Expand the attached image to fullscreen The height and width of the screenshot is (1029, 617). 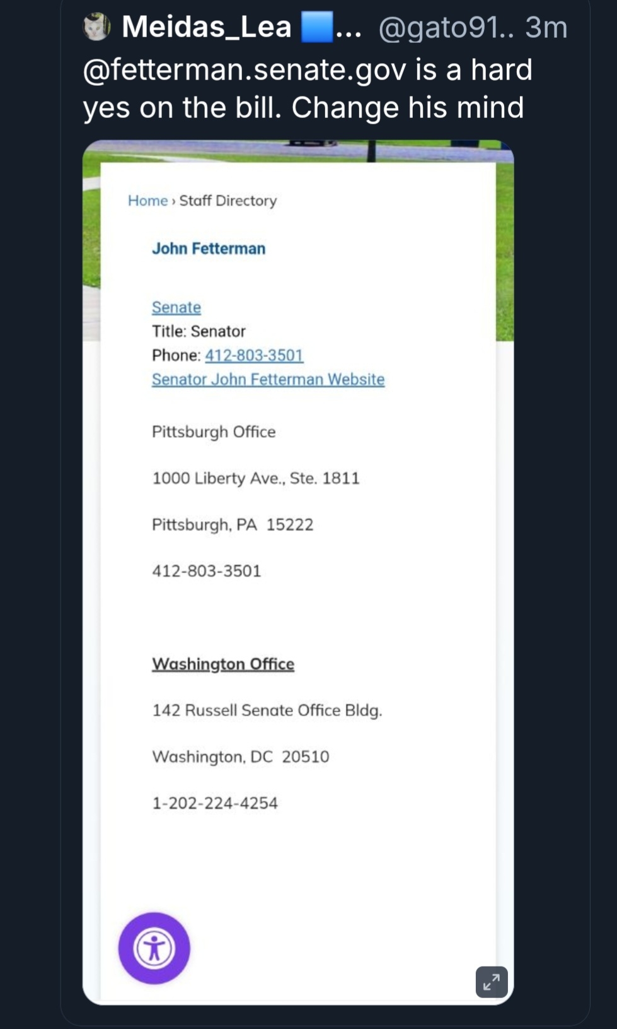(x=492, y=982)
